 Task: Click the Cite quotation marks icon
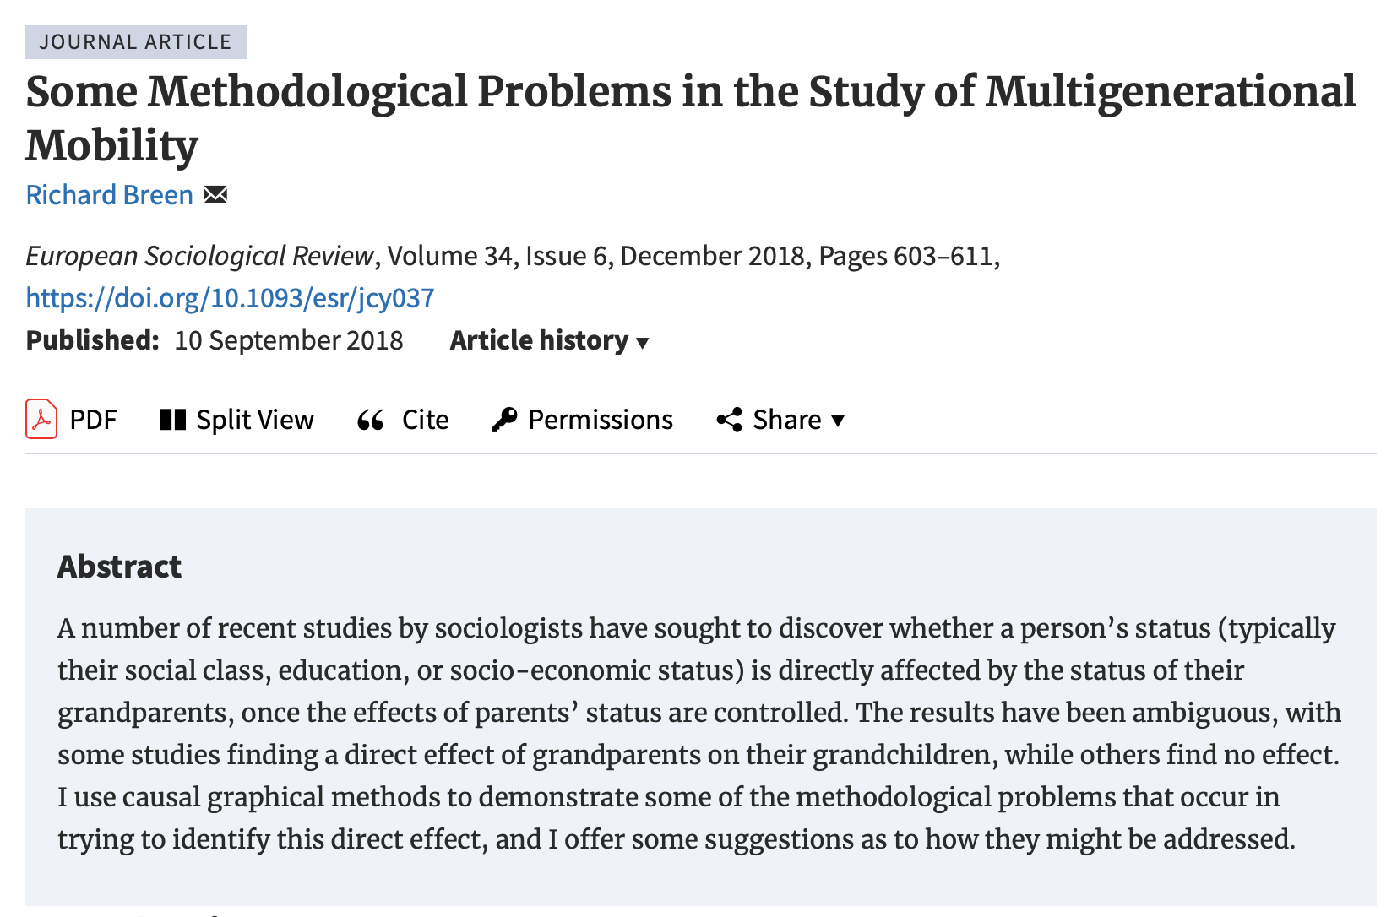coord(371,420)
